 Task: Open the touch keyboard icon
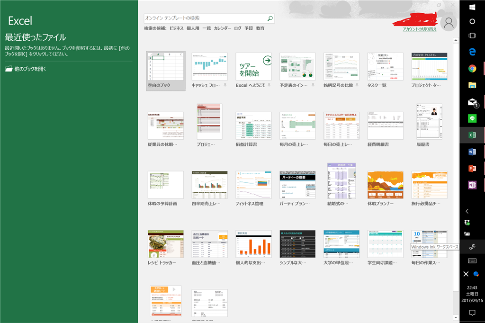coord(472,261)
